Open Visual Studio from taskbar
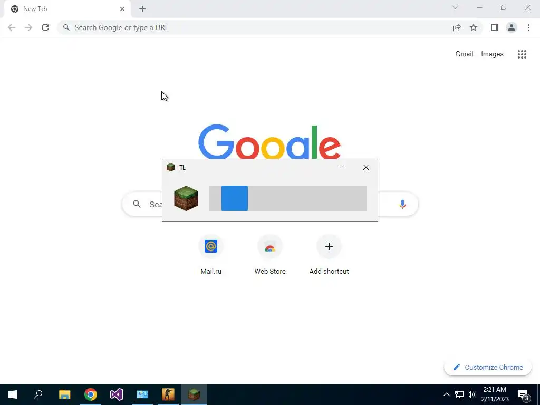Image resolution: width=540 pixels, height=405 pixels. tap(117, 394)
